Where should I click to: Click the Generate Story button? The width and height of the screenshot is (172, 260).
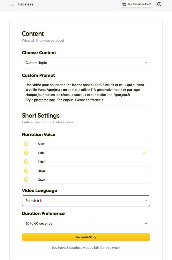point(86,237)
